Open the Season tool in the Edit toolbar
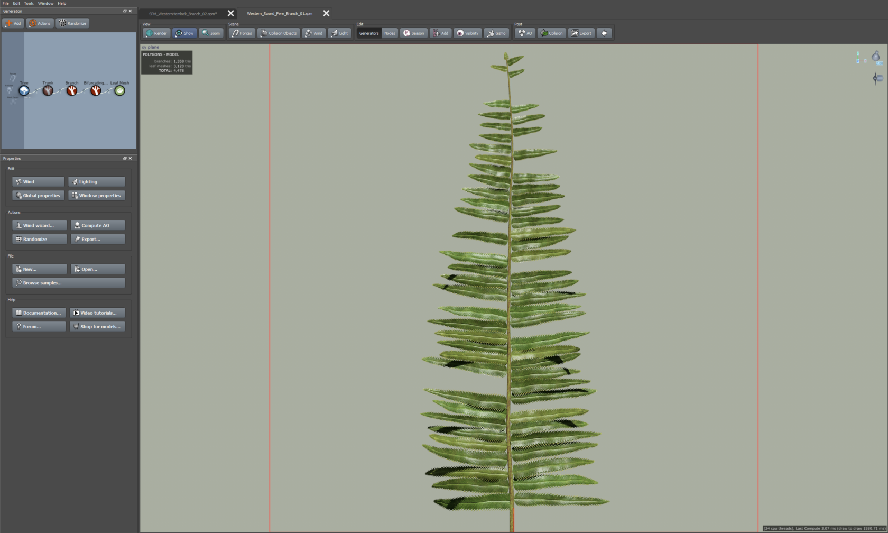Viewport: 888px width, 533px height. click(x=413, y=33)
